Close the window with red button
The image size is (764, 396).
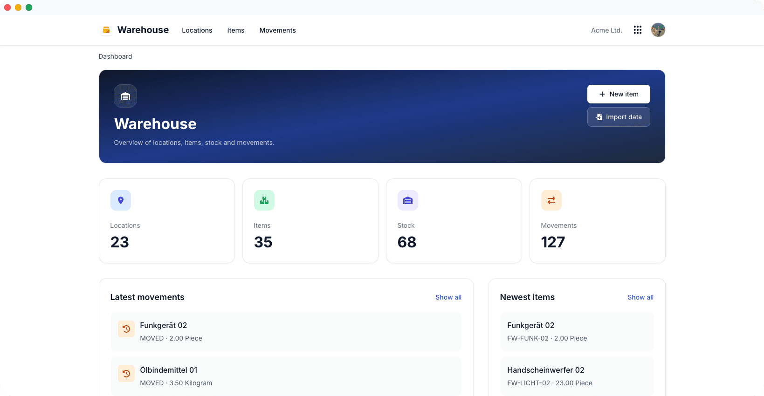[x=7, y=7]
